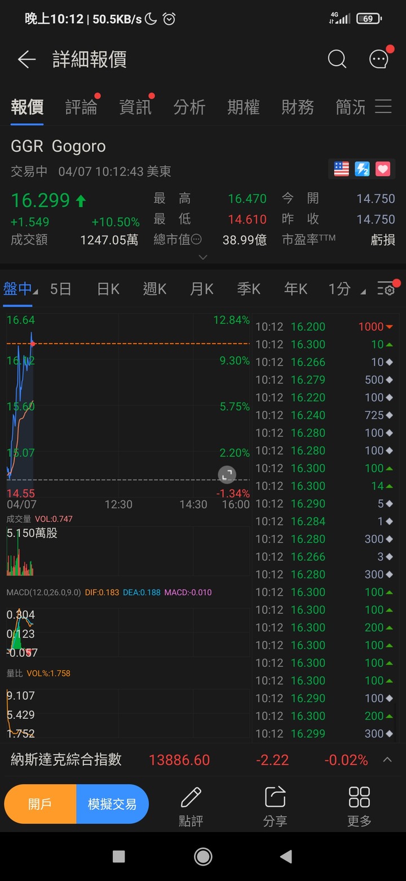406x881 pixels.
Task: Tap the 總市值 info icon
Action: click(x=196, y=239)
